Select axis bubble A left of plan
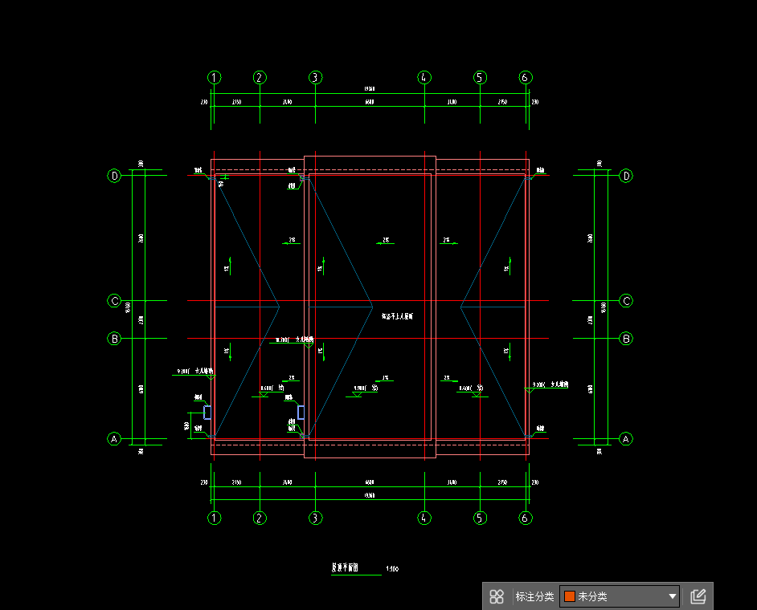Screen dimensions: 757x610 point(114,439)
